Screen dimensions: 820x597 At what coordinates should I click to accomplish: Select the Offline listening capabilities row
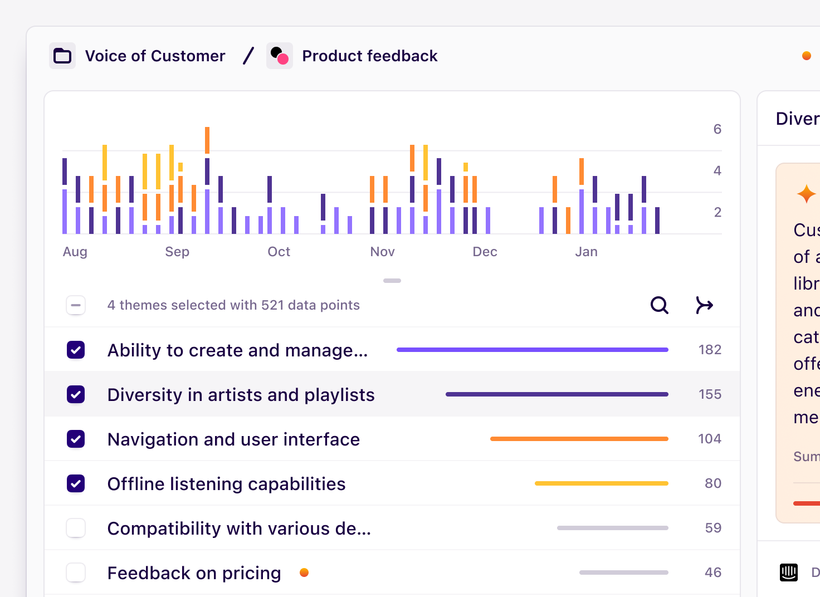point(226,483)
